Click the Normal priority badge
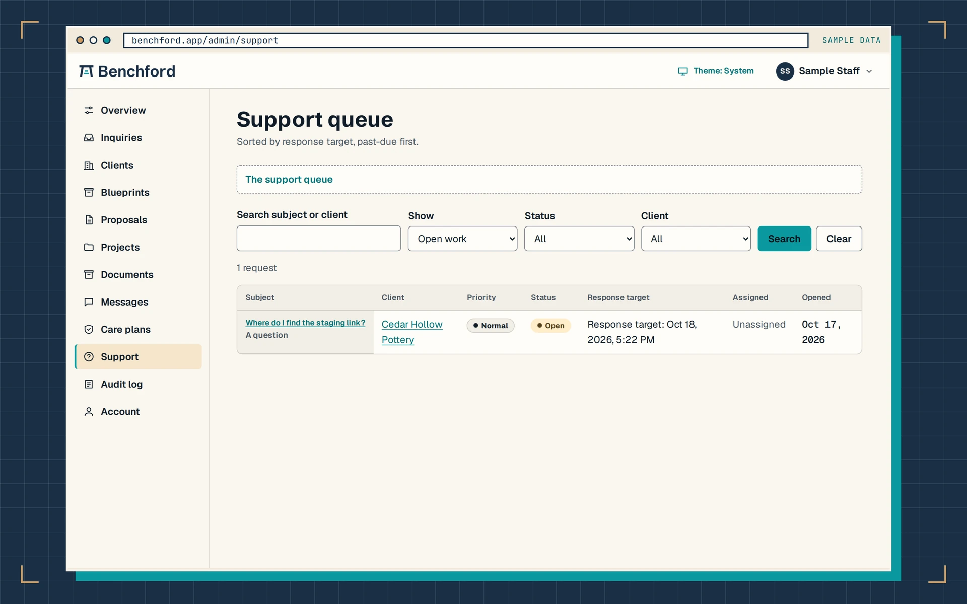Screen dimensions: 967x604 tap(490, 326)
